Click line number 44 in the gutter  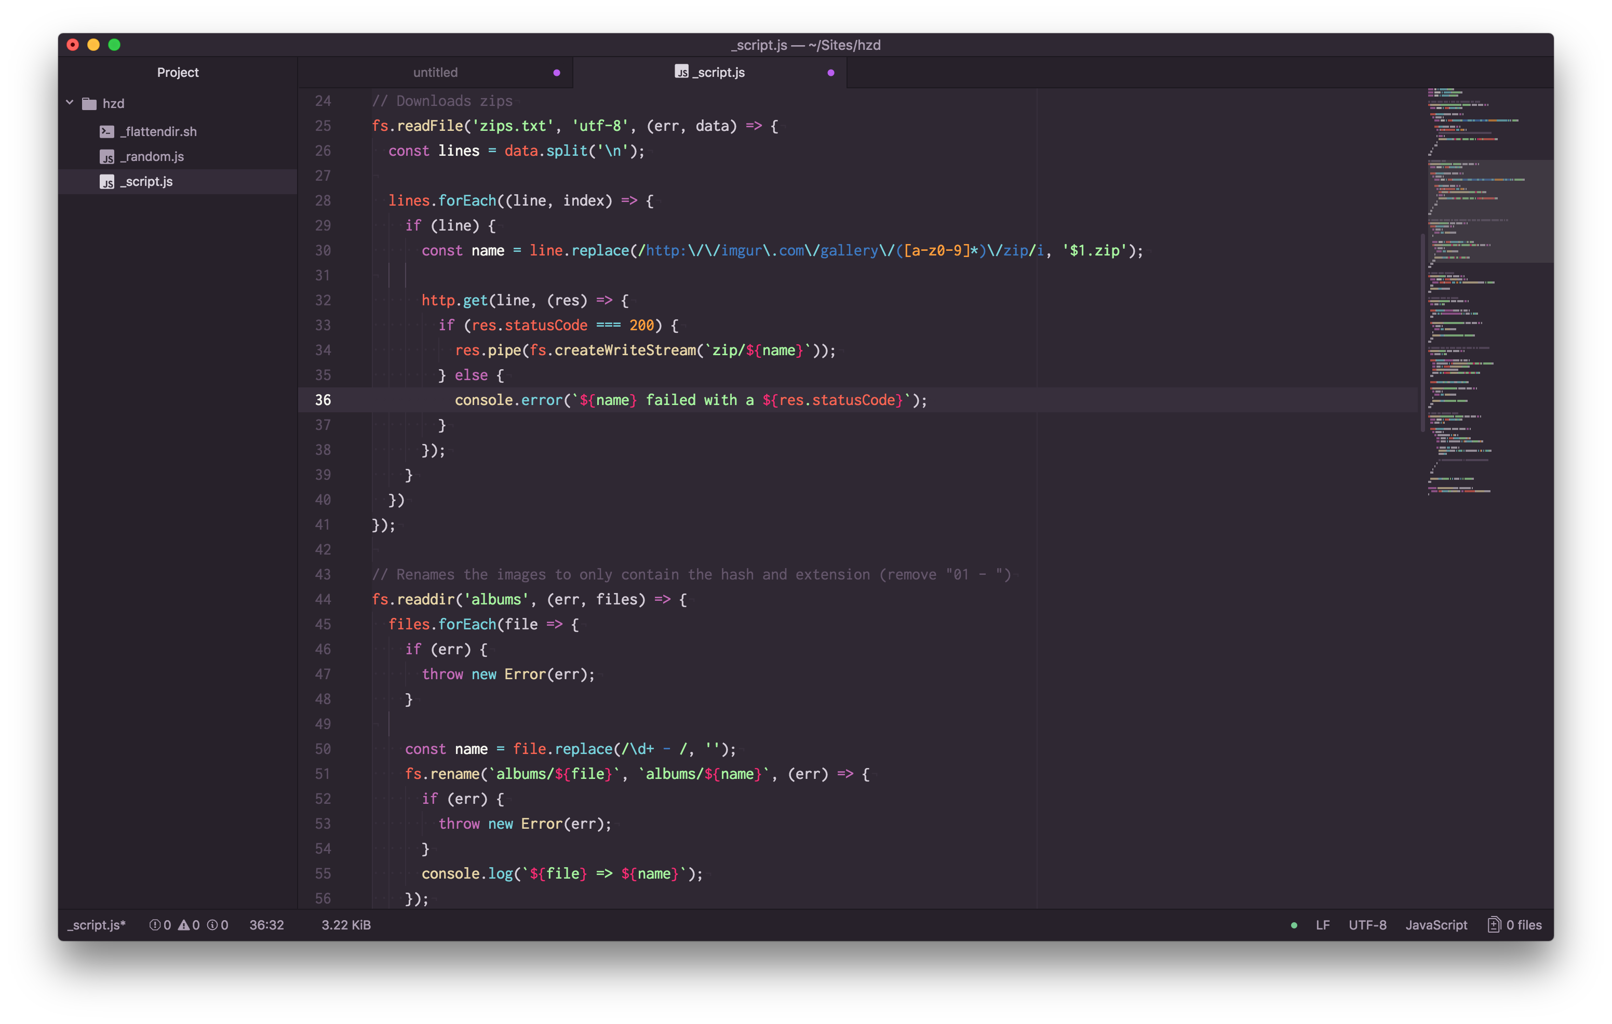pos(323,599)
